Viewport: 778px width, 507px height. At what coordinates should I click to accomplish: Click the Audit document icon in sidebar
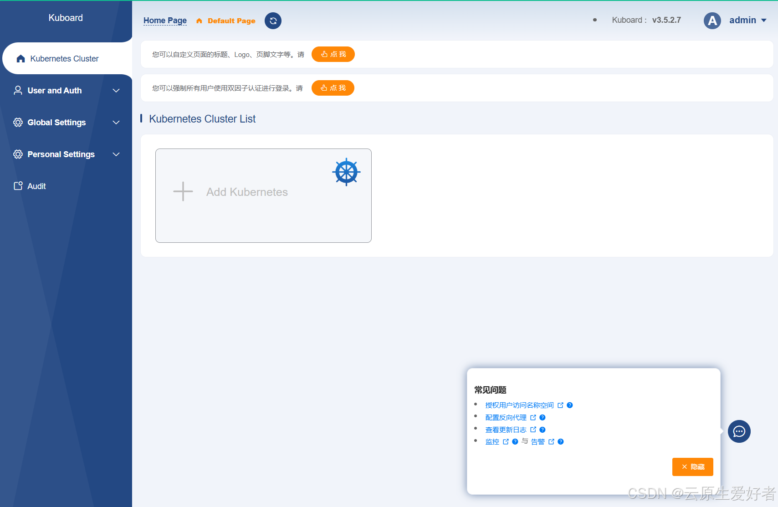point(18,186)
